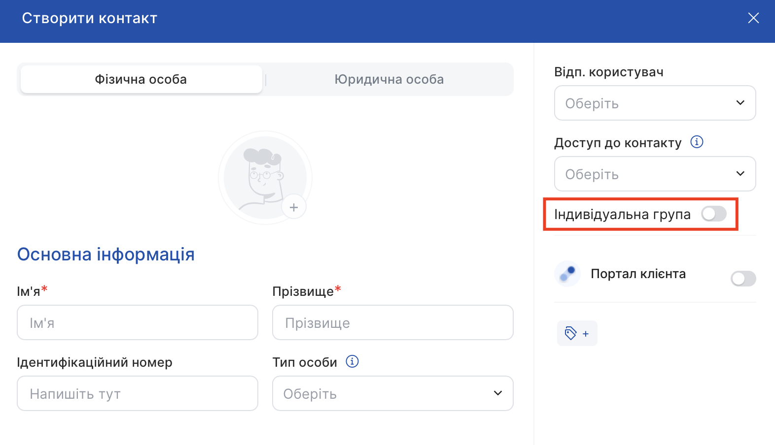Viewport: 775px width, 445px height.
Task: Close the Створити контакт dialog
Action: 753,18
